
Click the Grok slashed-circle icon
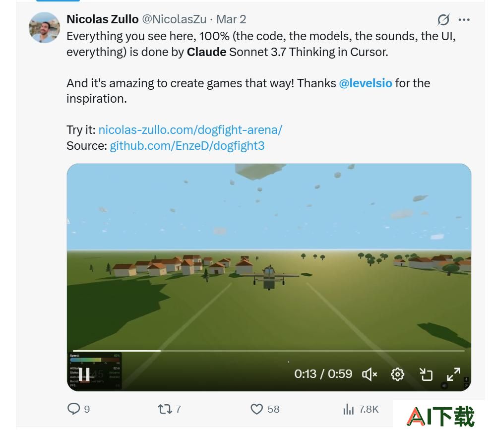pyautogui.click(x=443, y=20)
